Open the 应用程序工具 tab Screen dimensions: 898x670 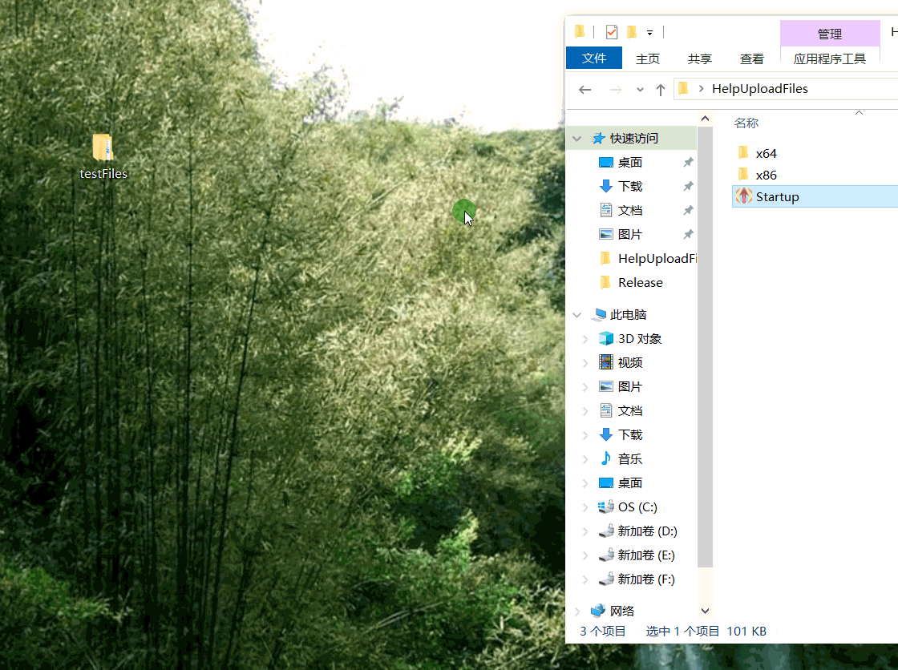point(829,59)
